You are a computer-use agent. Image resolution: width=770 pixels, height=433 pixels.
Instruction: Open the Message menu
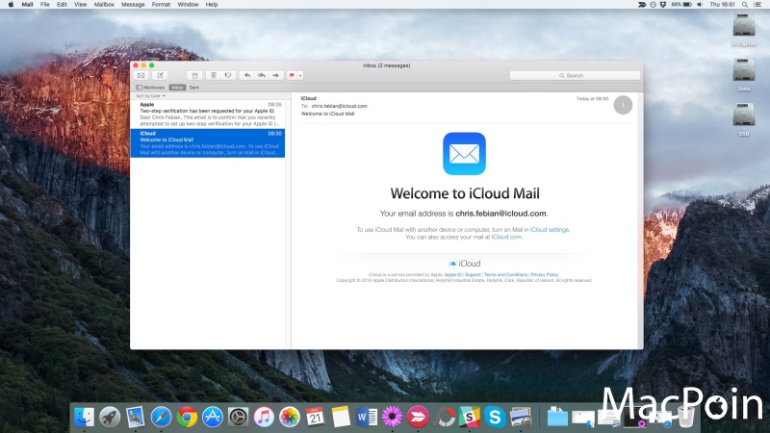[x=133, y=5]
